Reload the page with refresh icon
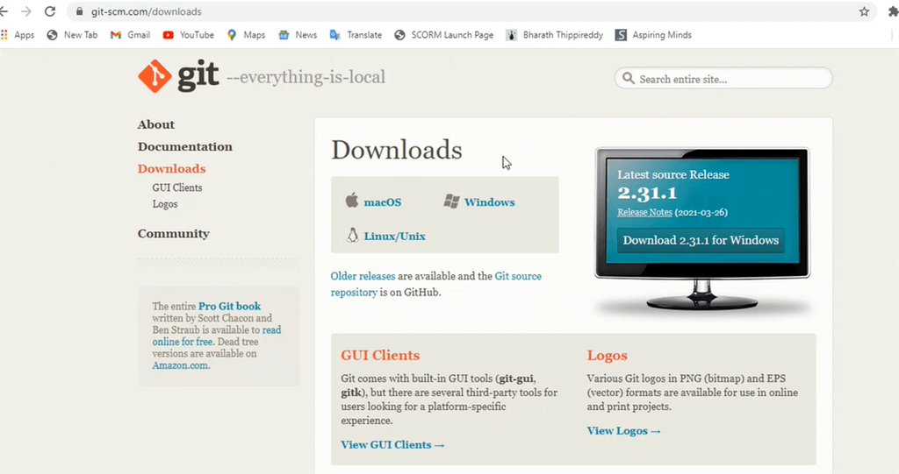 [x=50, y=11]
